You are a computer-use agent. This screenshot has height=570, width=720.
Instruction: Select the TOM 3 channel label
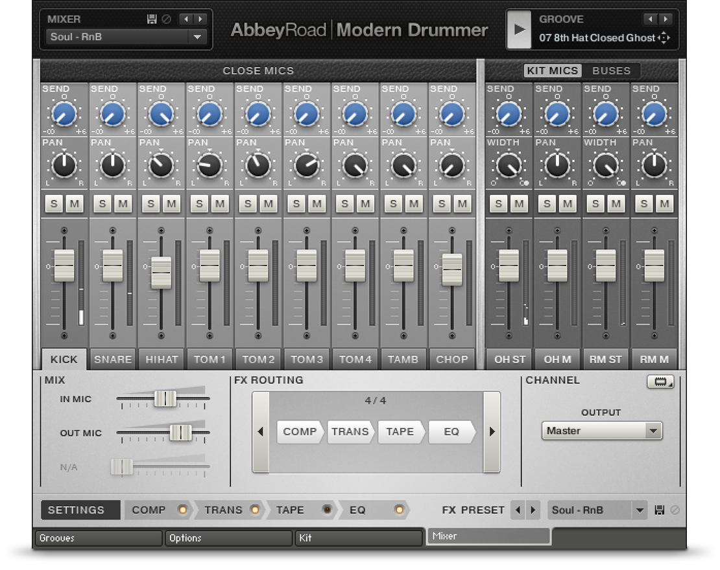(307, 359)
